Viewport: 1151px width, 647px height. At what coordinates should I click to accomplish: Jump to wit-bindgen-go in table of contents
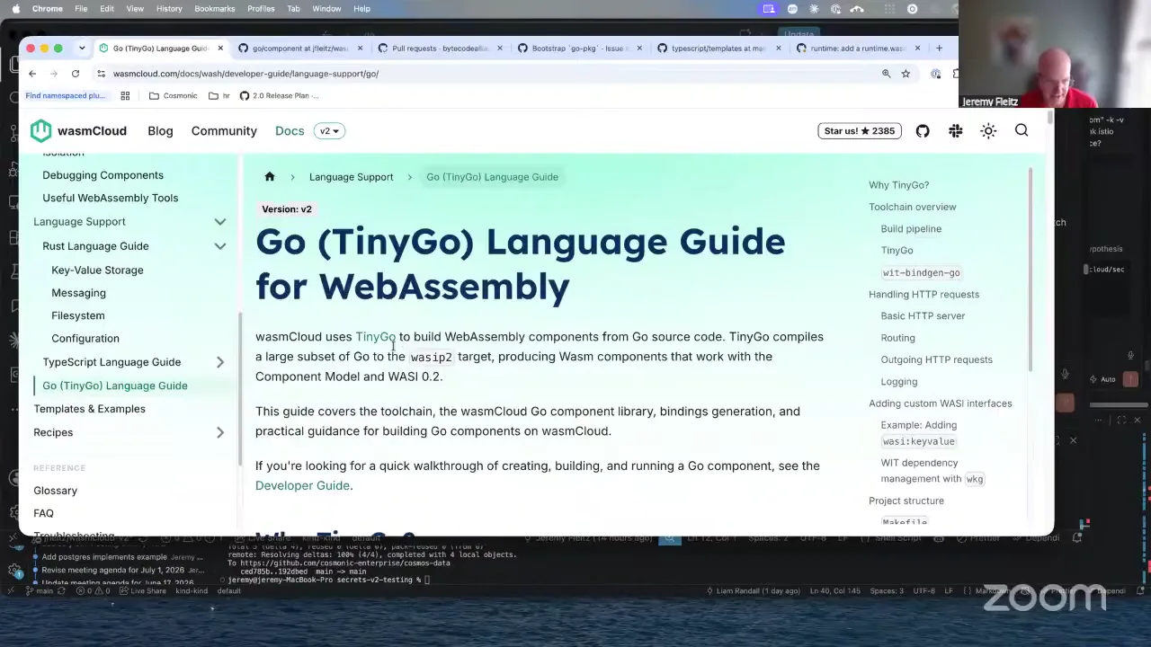click(x=921, y=272)
